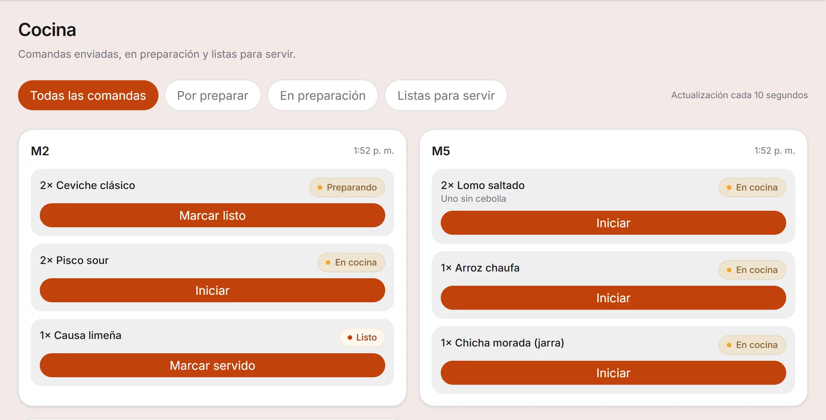
Task: Click the En cocina badge on Lomo saltado
Action: coord(752,187)
